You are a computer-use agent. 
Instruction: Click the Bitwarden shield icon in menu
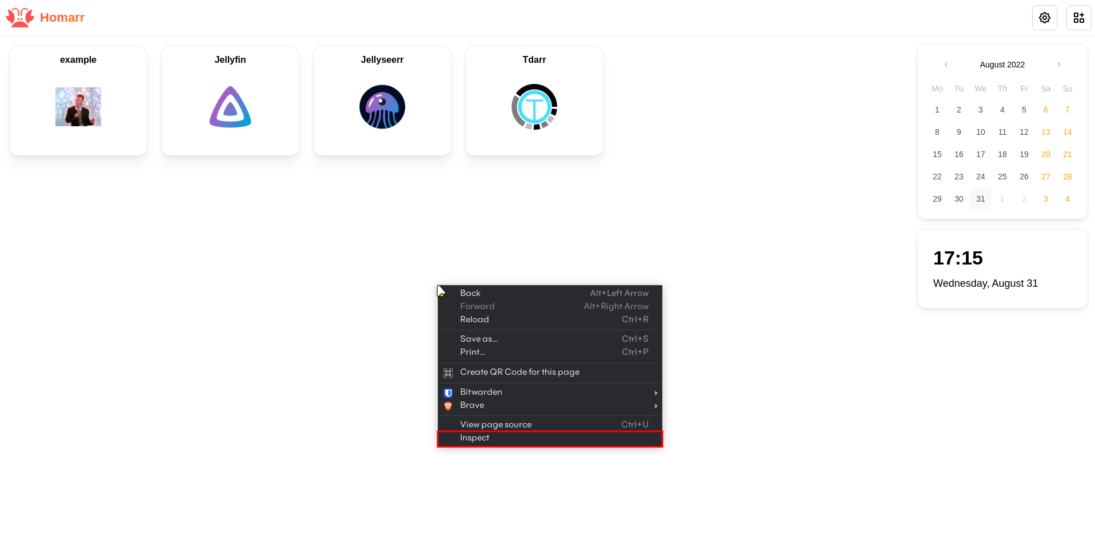[x=448, y=393]
